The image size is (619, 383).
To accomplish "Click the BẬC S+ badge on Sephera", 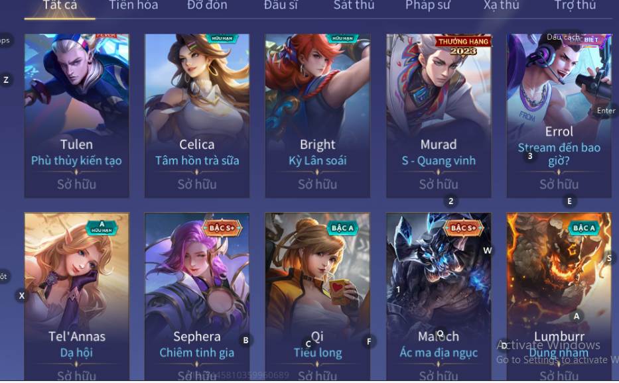I will [222, 227].
